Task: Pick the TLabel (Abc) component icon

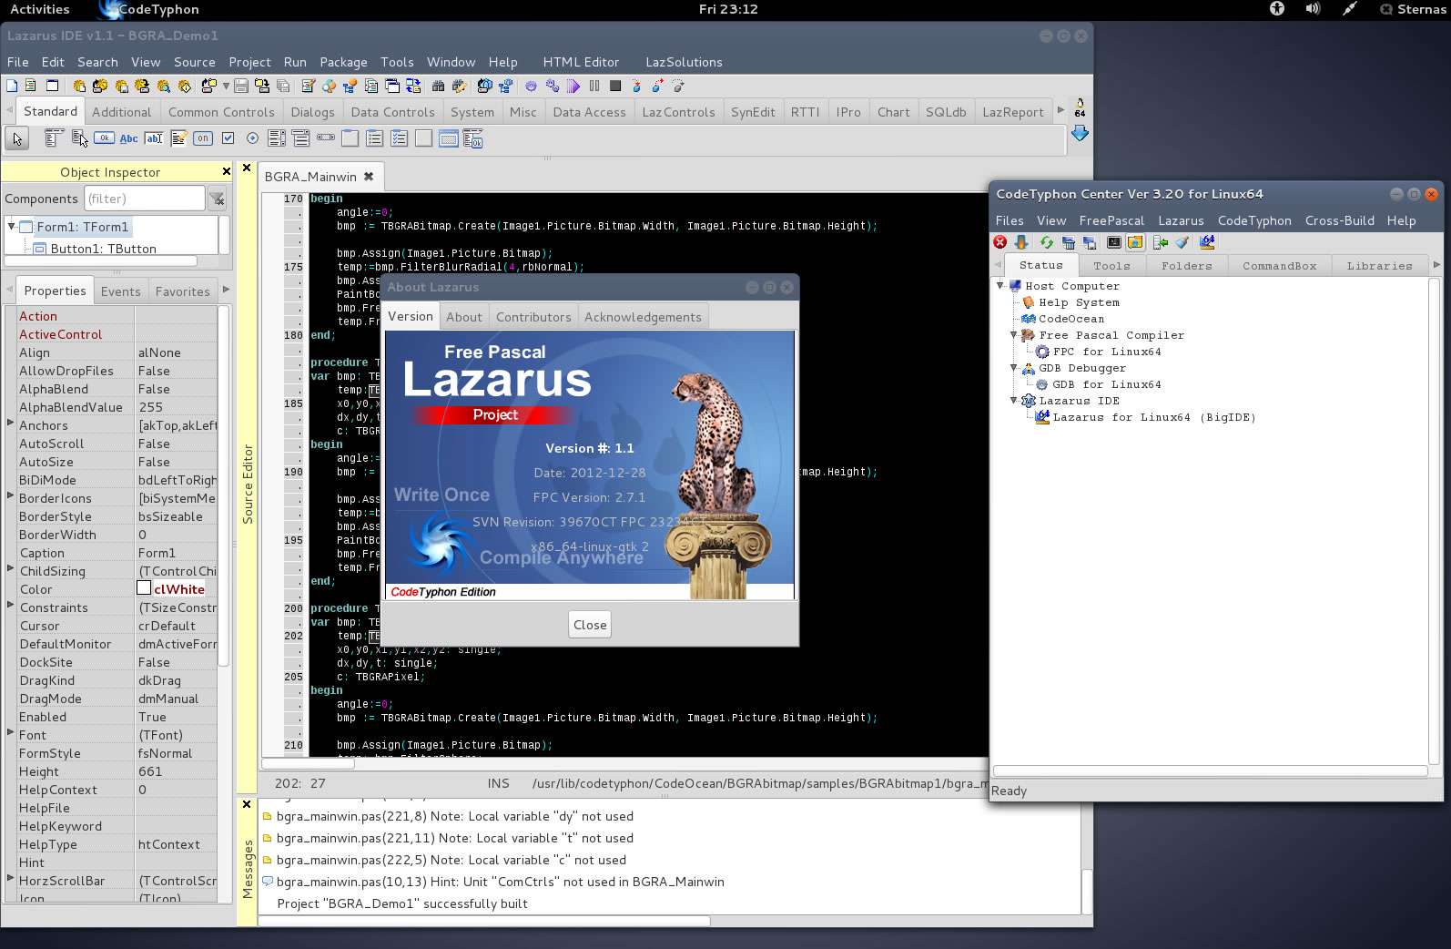Action: tap(129, 138)
